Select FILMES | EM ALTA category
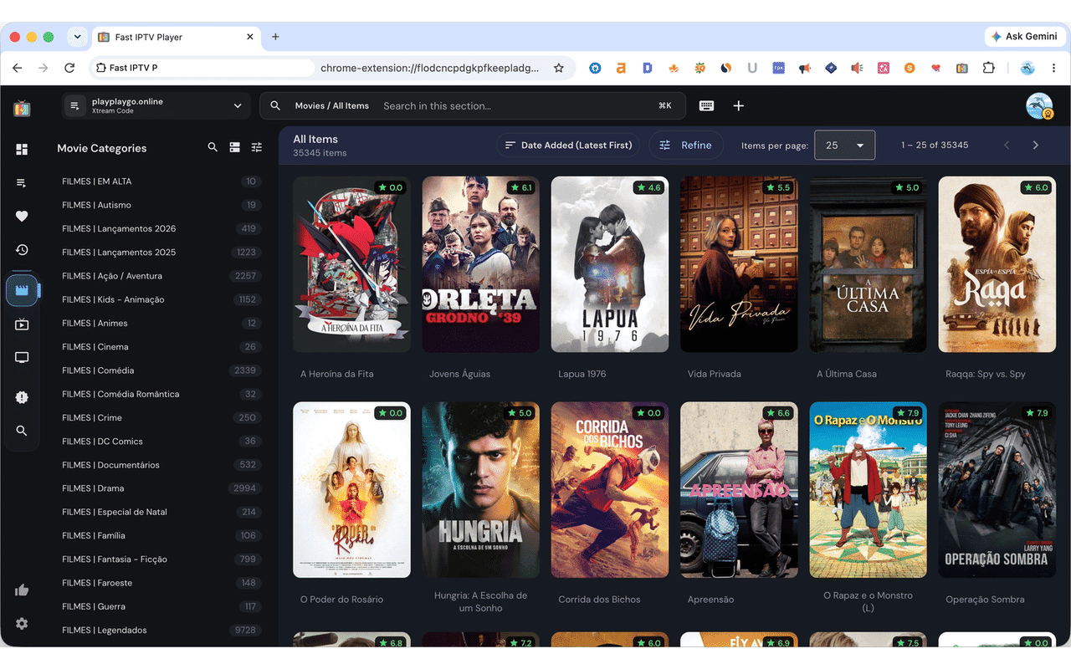This screenshot has width=1071, height=669. tap(159, 181)
